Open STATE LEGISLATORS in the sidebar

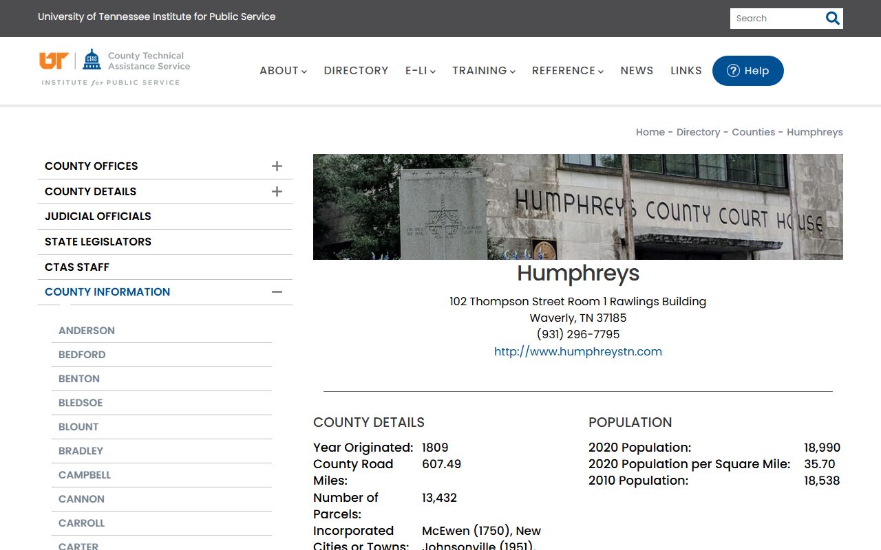98,242
